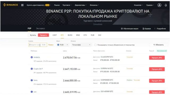Viewport: 170px width, 95px height.
Task: Expand the Деривативы dropdown menu
Action: coord(80,5)
